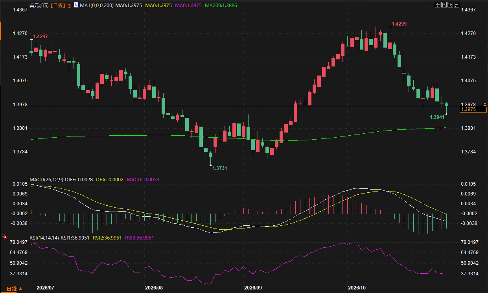This screenshot has width=488, height=293.
Task: Select the MACD(26,12,9) indicator label
Action: click(46, 179)
